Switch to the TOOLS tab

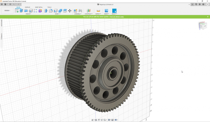point(49,7)
